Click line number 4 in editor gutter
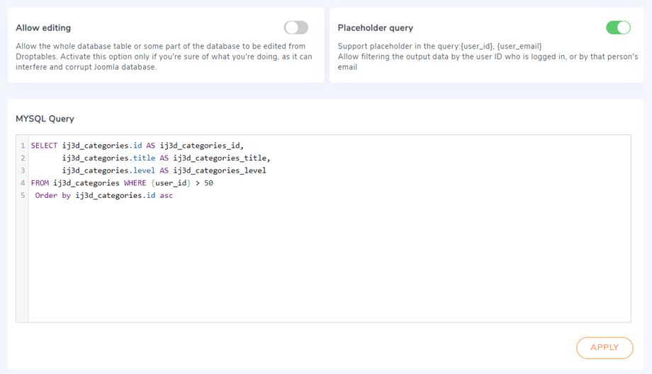This screenshot has height=374, width=652. [23, 183]
